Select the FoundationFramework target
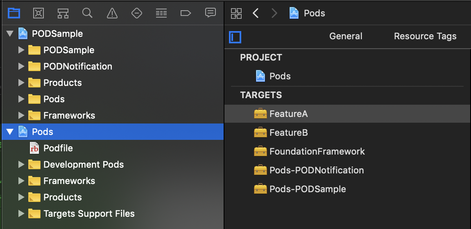The width and height of the screenshot is (471, 229). pyautogui.click(x=317, y=152)
